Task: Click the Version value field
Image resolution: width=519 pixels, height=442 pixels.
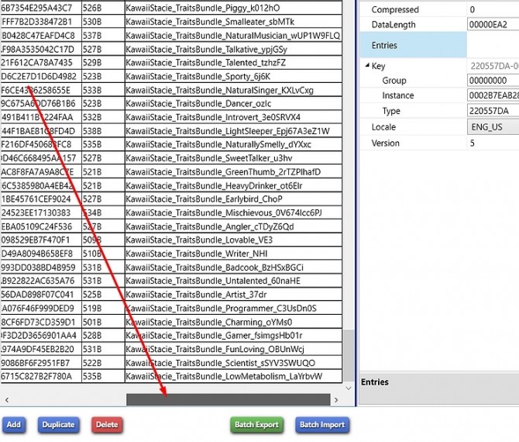Action: click(493, 143)
